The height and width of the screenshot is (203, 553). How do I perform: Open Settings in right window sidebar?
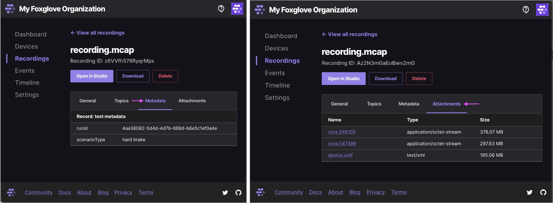coord(277,98)
